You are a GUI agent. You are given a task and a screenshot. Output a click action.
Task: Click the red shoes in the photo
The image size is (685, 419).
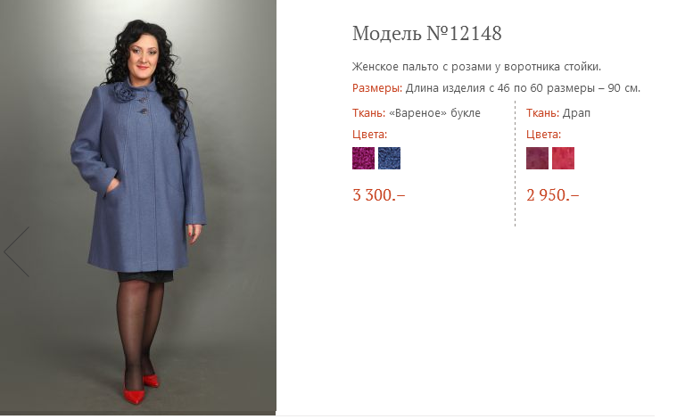tap(142, 389)
